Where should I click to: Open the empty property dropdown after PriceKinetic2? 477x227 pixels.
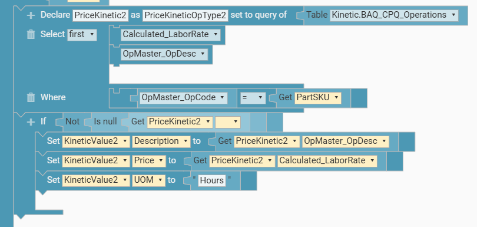point(228,122)
